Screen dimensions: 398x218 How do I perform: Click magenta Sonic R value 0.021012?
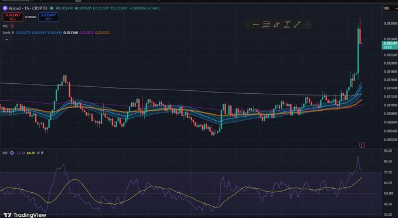[87, 33]
